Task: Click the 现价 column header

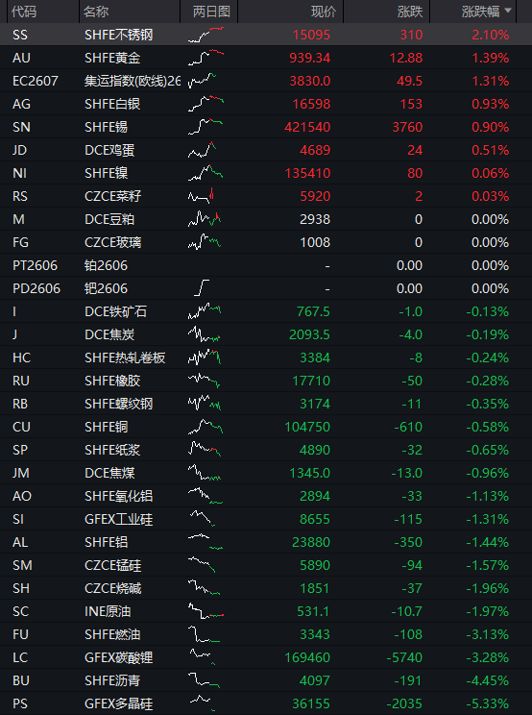Action: [324, 12]
